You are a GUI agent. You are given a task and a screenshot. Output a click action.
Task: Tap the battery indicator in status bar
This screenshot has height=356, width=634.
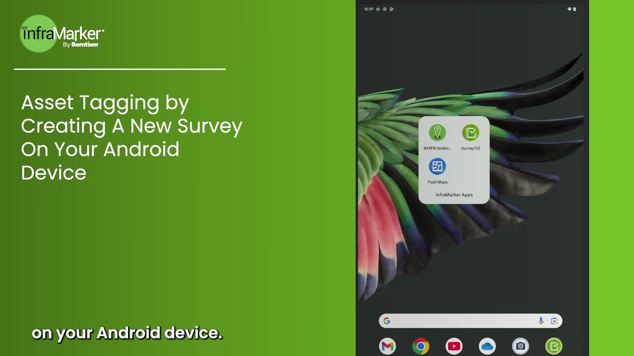tap(575, 9)
